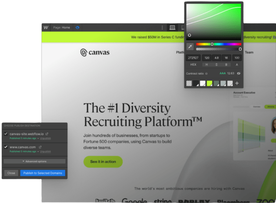This screenshot has height=203, width=276.
Task: Click the hue slider handle
Action: pos(212,44)
